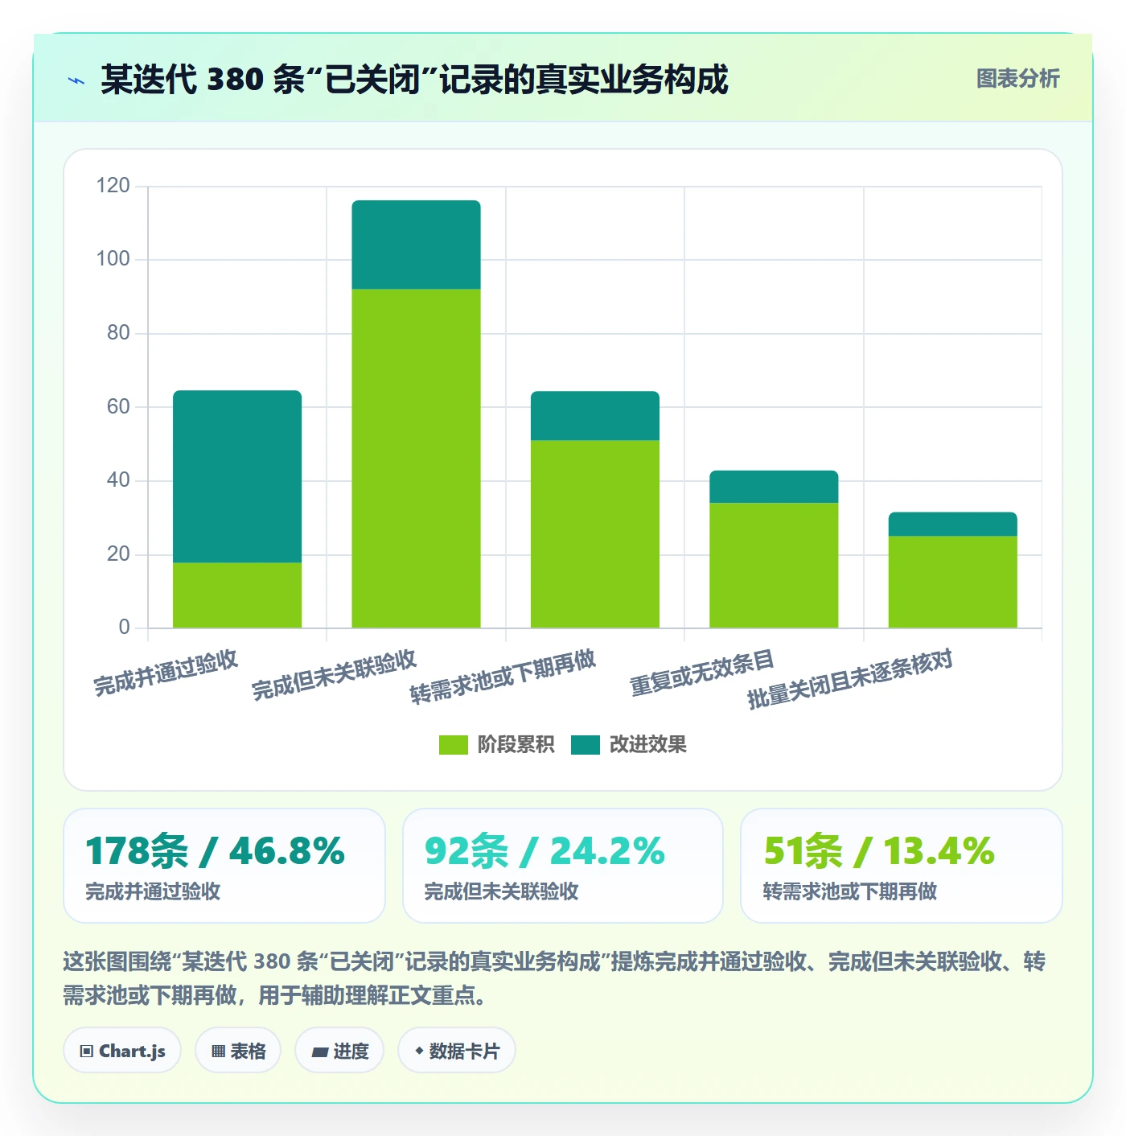Click the y-axis value 100
The height and width of the screenshot is (1136, 1126).
[x=113, y=259]
